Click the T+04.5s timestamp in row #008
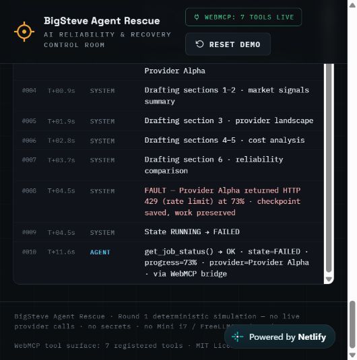The height and width of the screenshot is (360, 357). click(61, 191)
